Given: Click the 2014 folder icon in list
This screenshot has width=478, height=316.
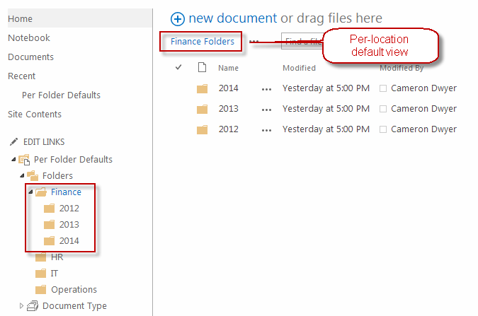Looking at the screenshot, I should [x=202, y=88].
